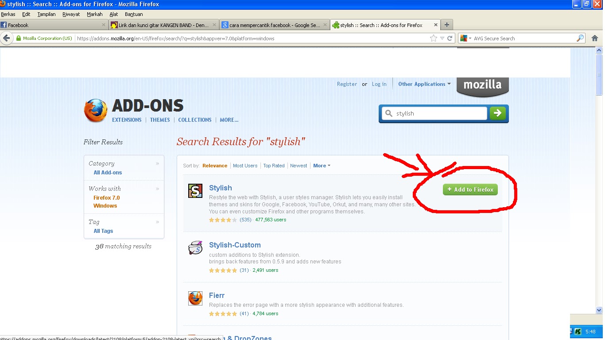Select the All Add-ons category filter

(x=108, y=173)
